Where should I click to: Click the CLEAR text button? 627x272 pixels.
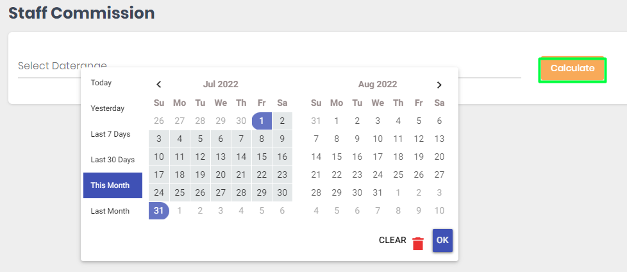coord(392,241)
